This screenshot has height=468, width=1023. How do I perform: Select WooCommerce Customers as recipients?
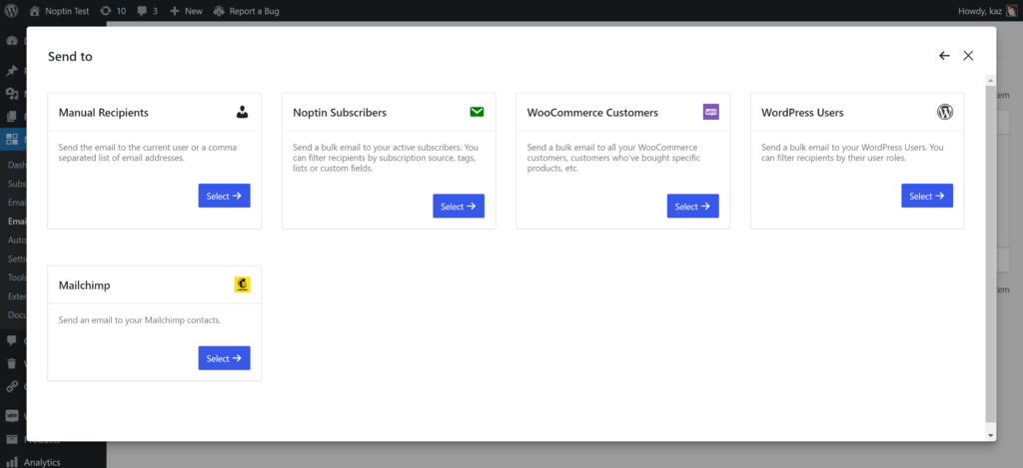(x=692, y=207)
